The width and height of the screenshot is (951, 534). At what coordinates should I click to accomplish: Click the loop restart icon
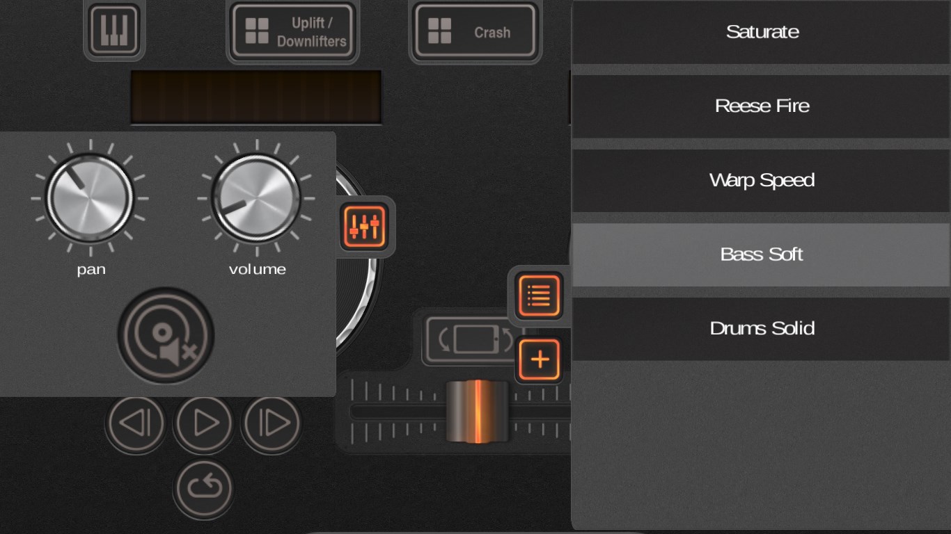tap(202, 489)
